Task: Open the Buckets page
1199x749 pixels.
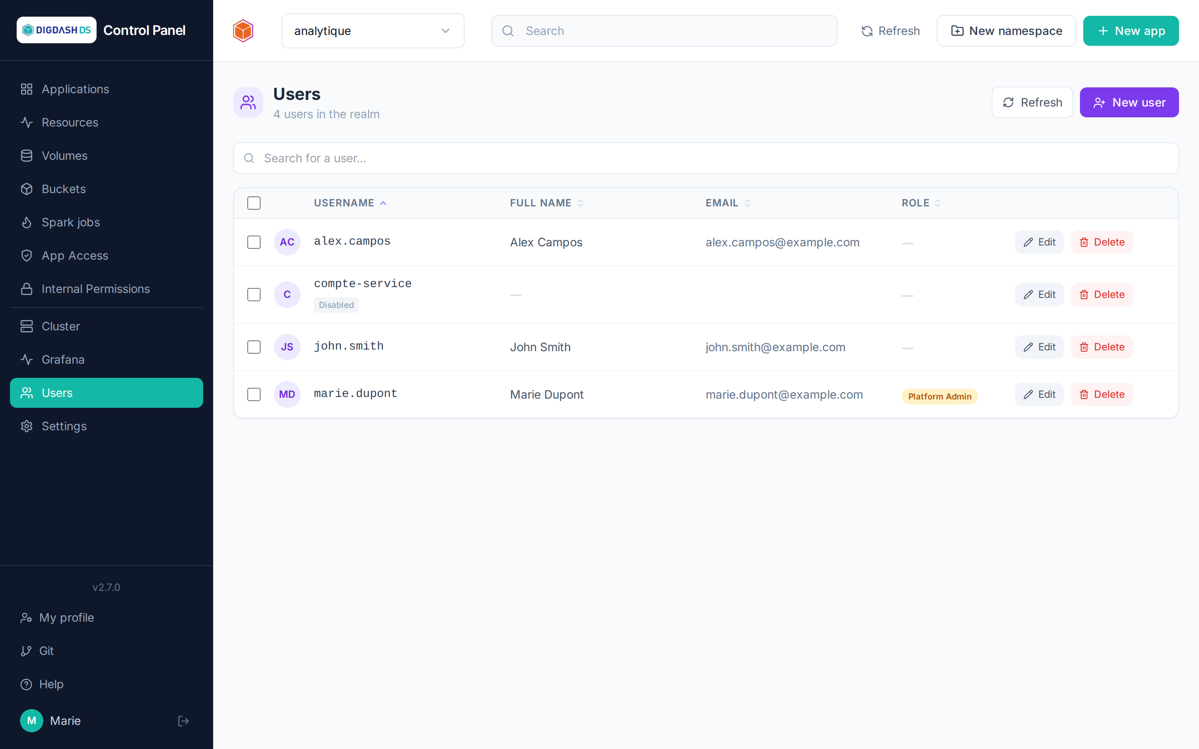Action: tap(107, 189)
